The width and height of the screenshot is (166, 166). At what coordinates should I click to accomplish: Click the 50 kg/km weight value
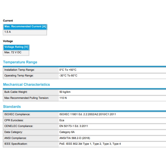click(65, 92)
